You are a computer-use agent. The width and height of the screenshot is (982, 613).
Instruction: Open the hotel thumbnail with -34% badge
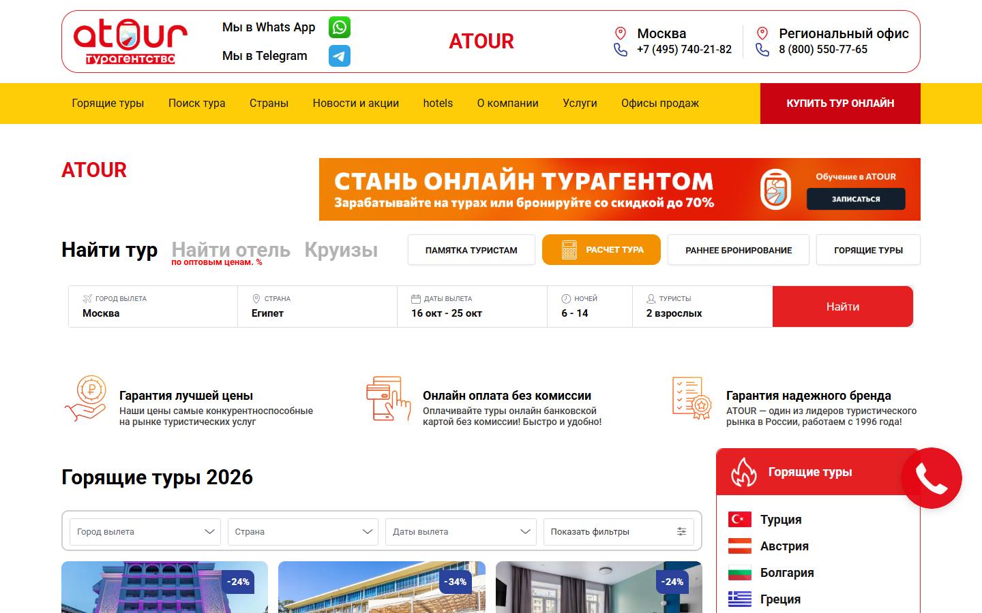[382, 587]
